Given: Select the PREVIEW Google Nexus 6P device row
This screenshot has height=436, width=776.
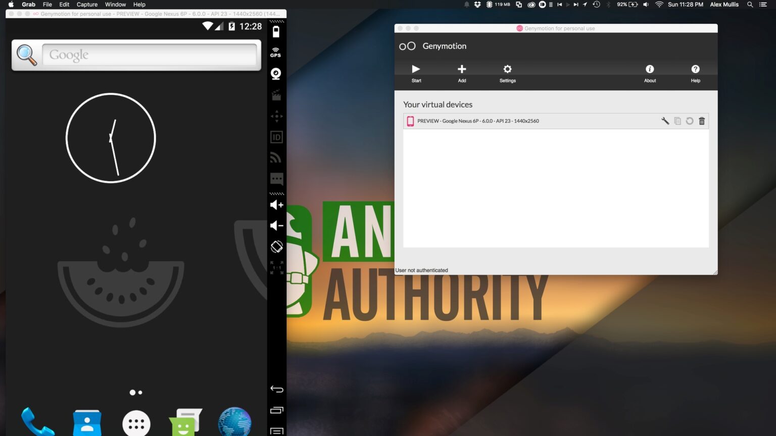Looking at the screenshot, I should (x=556, y=121).
